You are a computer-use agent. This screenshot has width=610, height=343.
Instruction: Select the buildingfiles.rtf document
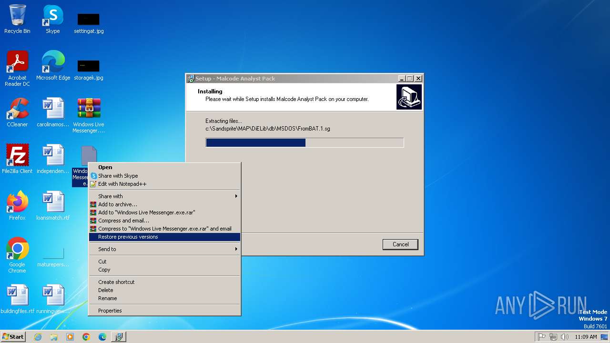tap(17, 299)
